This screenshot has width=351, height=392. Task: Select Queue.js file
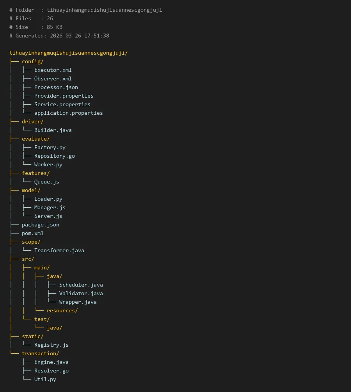coord(46,182)
